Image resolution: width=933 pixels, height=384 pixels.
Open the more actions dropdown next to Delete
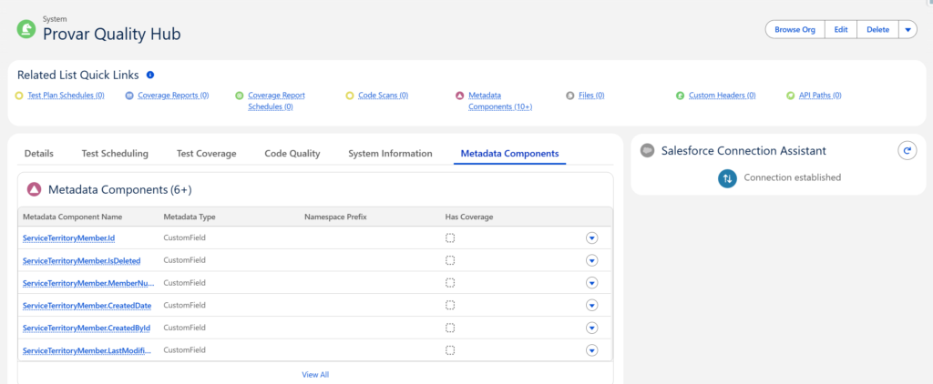pos(907,30)
